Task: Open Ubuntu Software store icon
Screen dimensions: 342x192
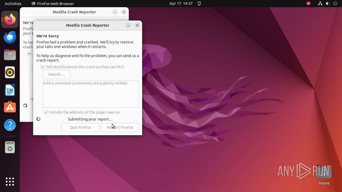Action: 10,107
